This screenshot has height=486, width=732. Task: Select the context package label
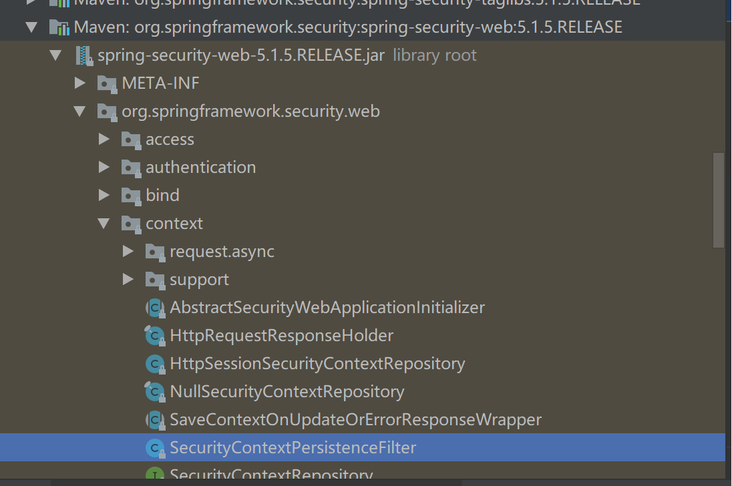174,224
